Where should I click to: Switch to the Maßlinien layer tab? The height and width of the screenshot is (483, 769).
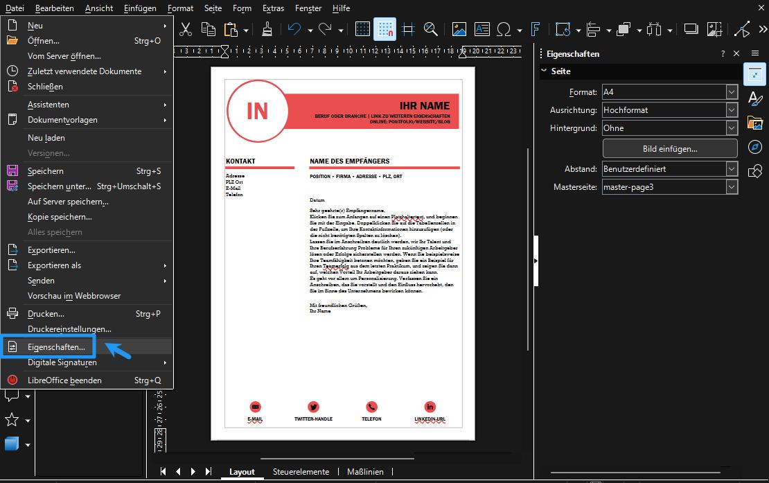point(365,472)
